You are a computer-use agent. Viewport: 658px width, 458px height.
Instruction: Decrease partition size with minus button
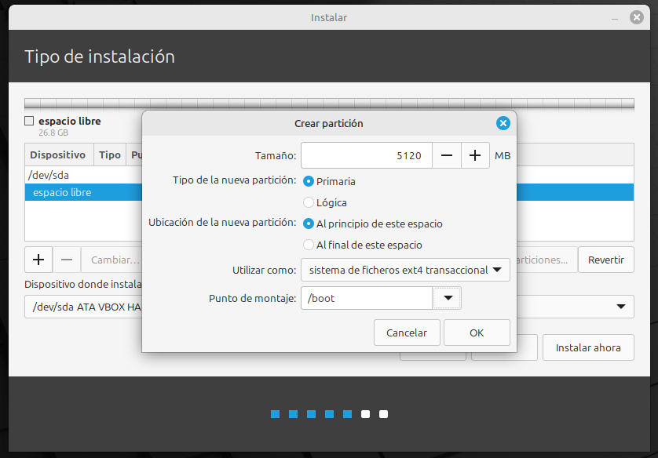pos(447,155)
